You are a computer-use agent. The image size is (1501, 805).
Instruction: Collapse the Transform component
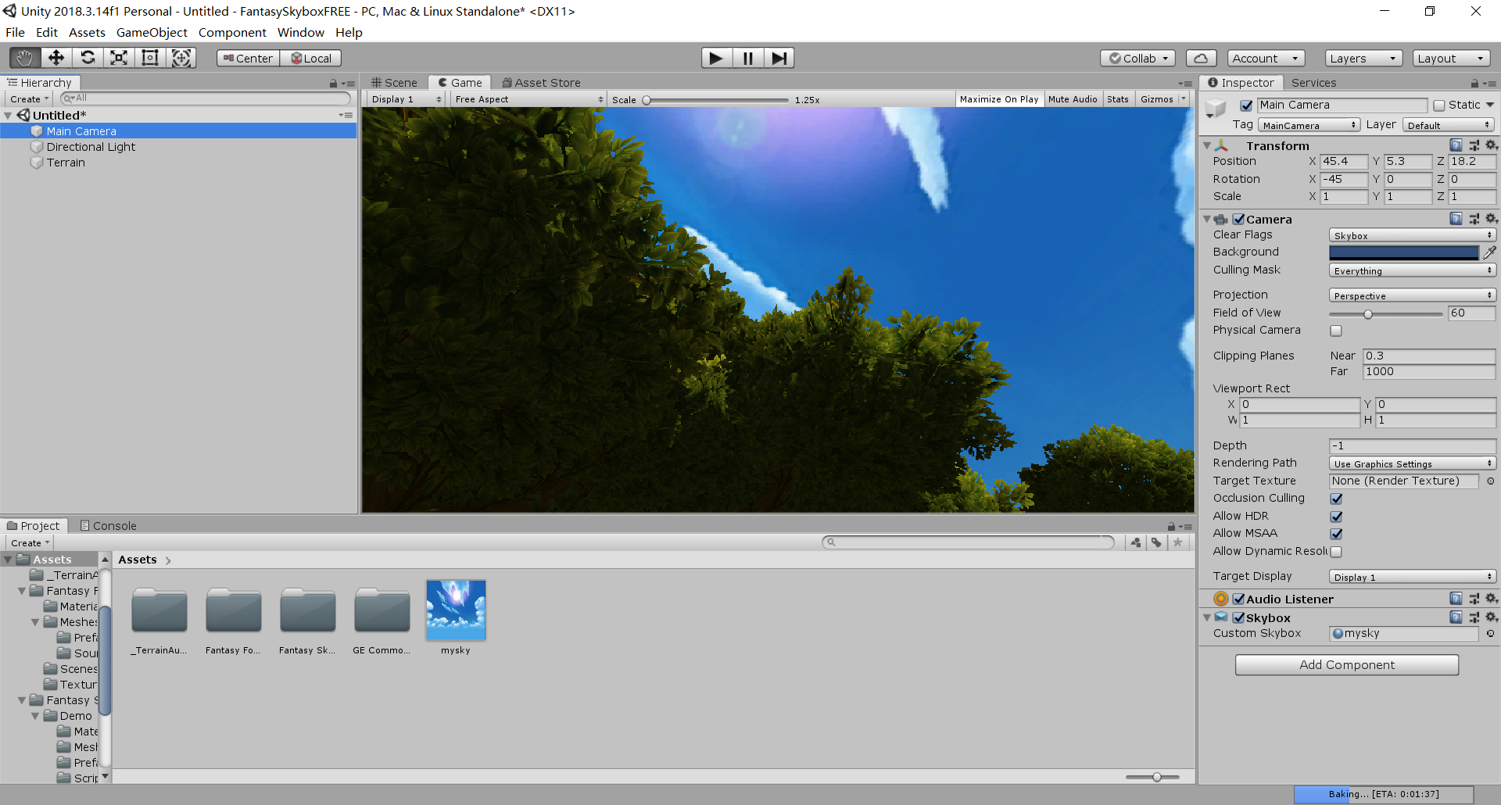(1206, 145)
